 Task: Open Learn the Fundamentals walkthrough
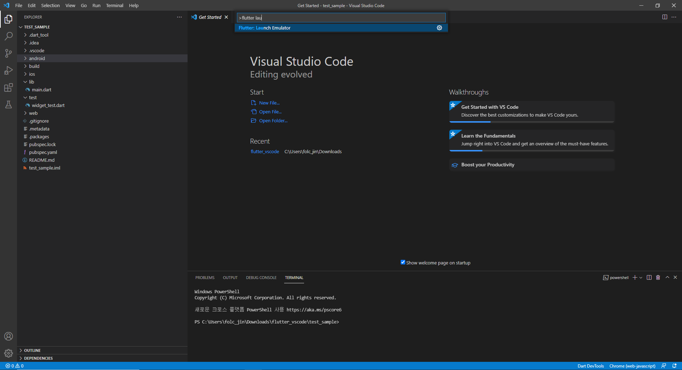532,140
